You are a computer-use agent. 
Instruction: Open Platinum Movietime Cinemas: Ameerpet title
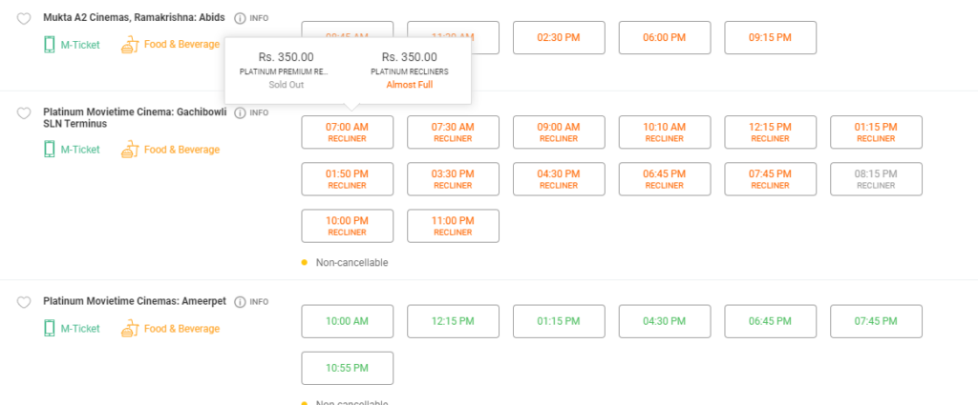click(135, 301)
